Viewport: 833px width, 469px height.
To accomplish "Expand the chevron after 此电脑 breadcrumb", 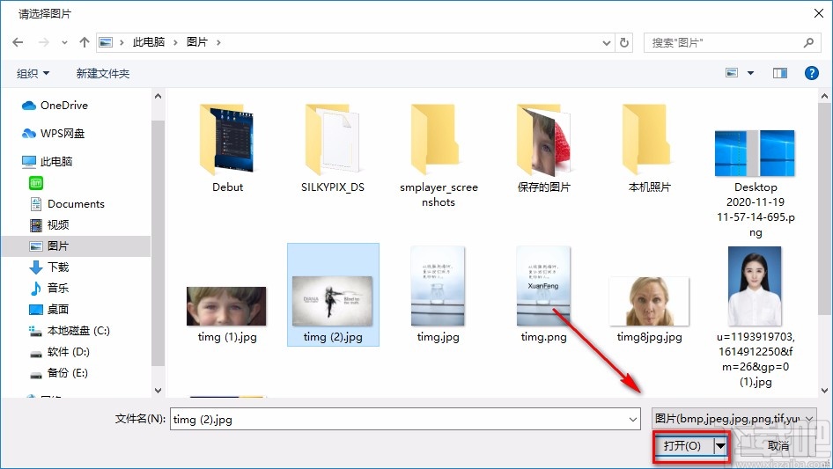I will click(x=175, y=42).
